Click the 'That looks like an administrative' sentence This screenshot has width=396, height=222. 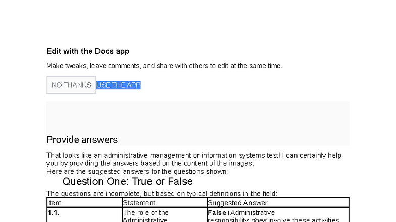coord(194,155)
